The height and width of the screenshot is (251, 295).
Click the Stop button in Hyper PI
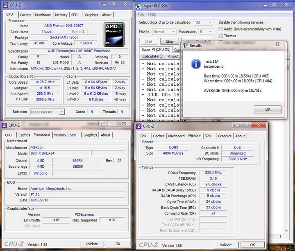coord(169,41)
